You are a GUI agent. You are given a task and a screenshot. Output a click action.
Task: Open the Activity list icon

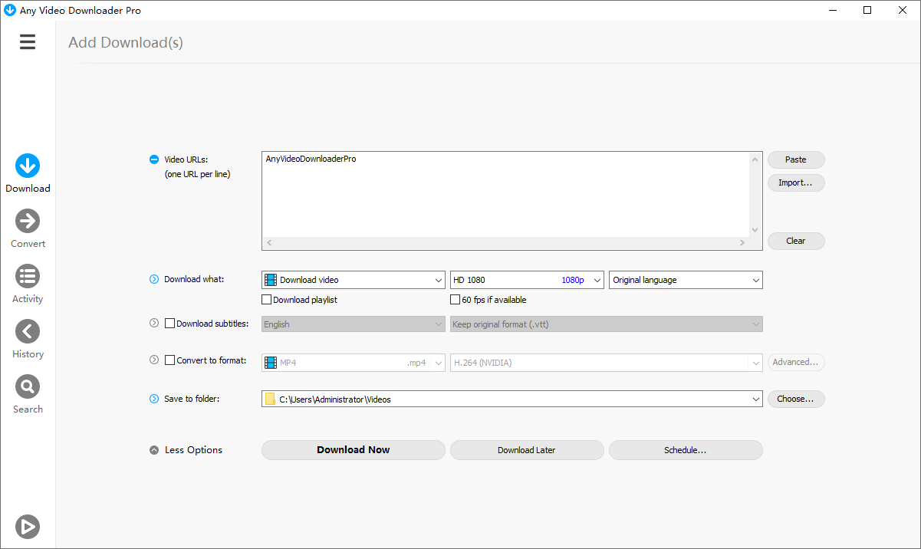click(x=28, y=276)
